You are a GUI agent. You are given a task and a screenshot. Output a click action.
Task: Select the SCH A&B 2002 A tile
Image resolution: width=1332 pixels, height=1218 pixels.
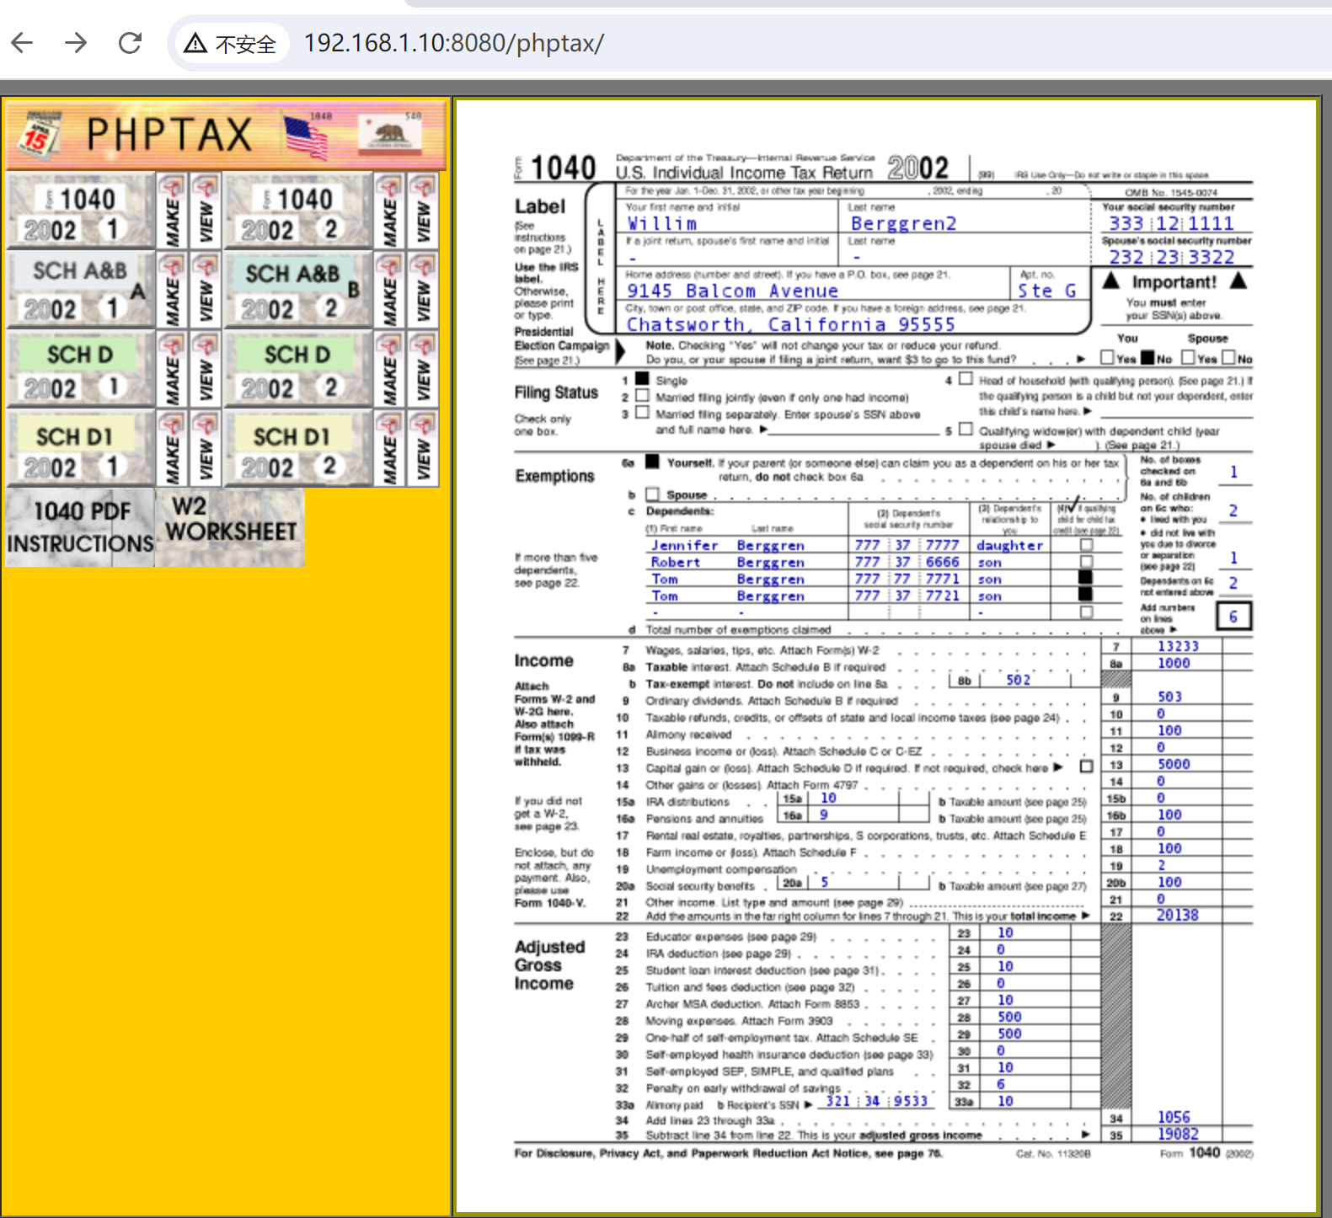80,291
